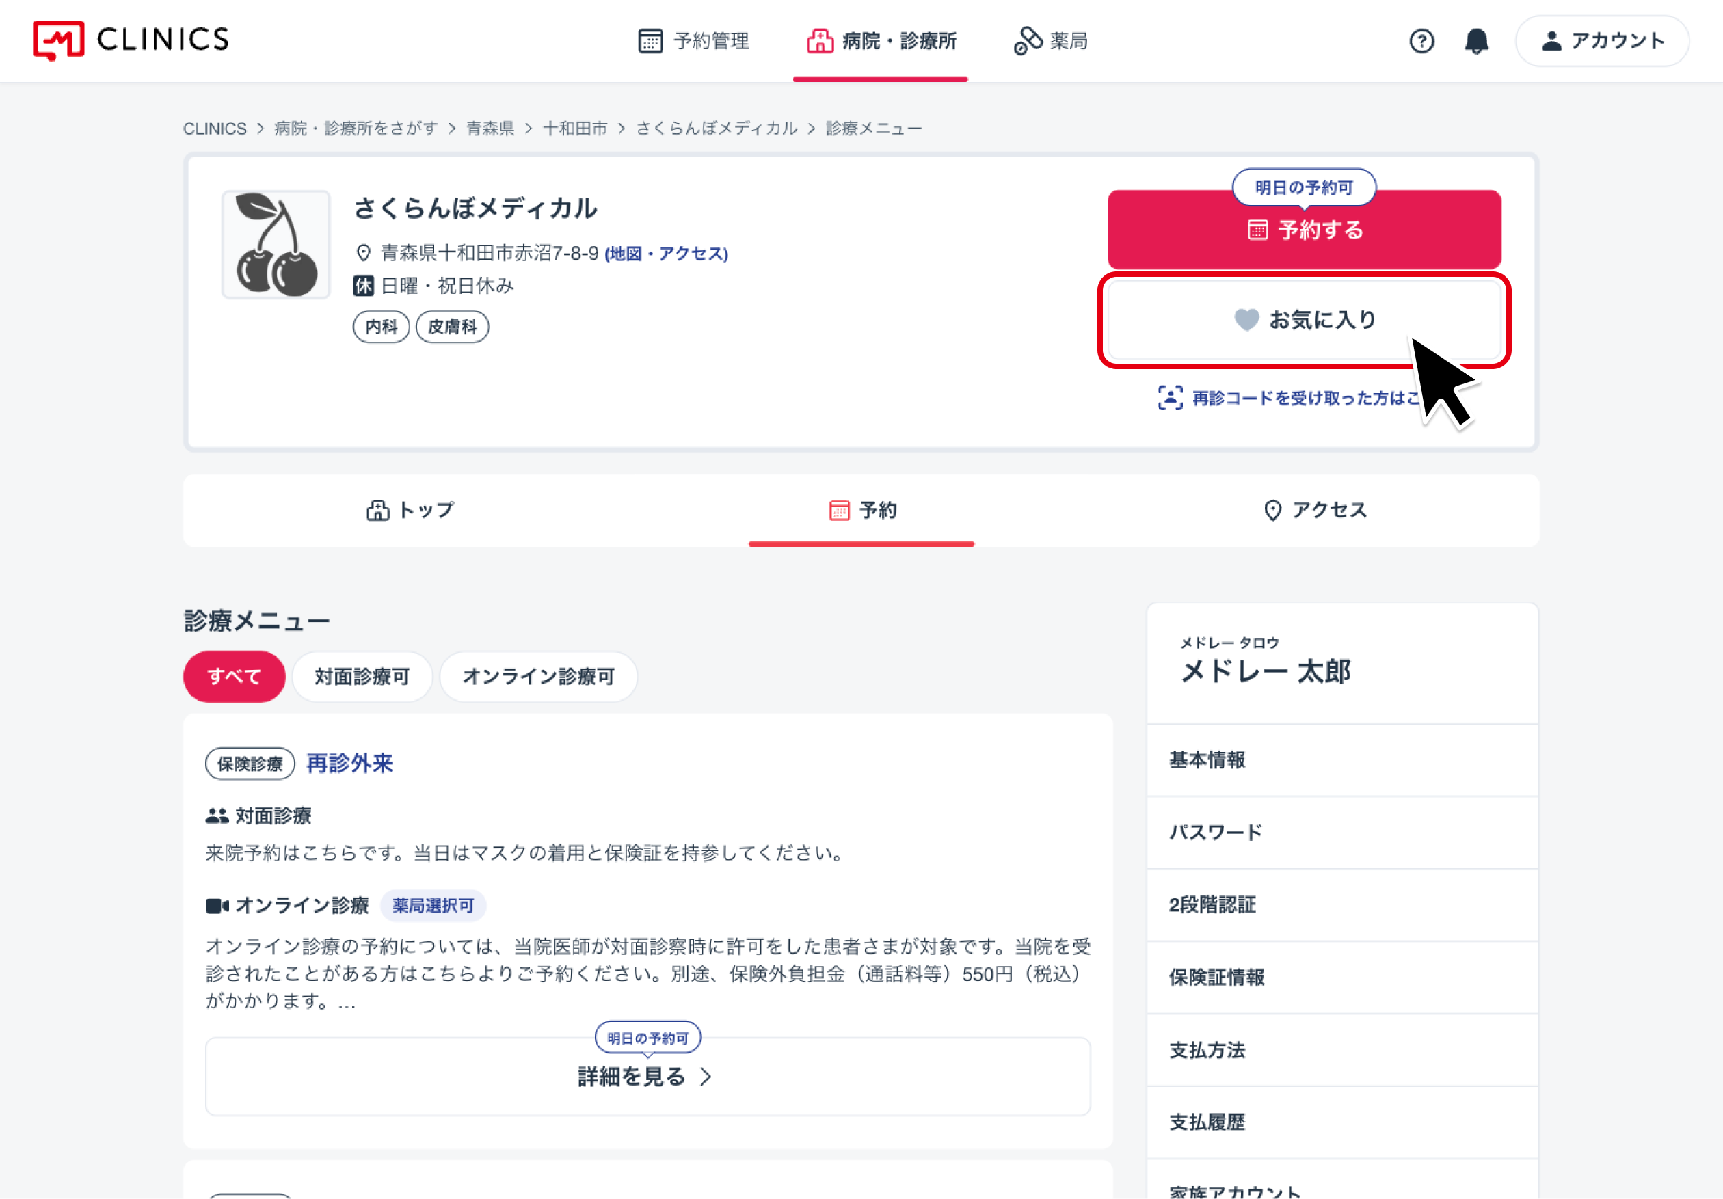Open the 地図・アクセス link
This screenshot has width=1723, height=1199.
[x=667, y=254]
